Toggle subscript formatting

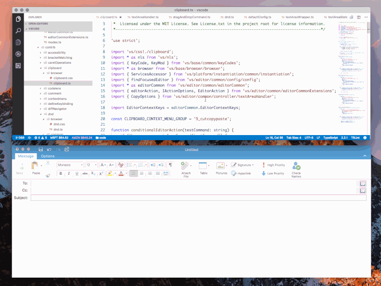point(93,173)
